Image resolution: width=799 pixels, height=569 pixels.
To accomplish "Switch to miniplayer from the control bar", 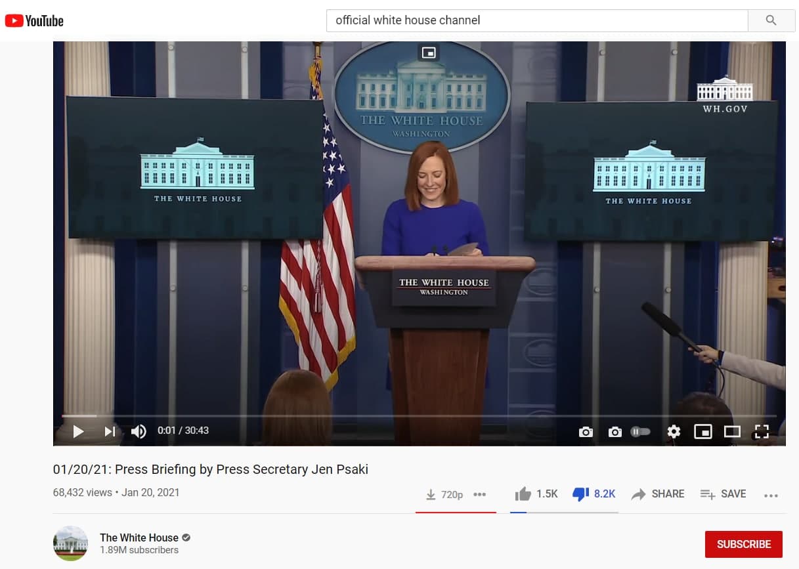I will tap(703, 431).
